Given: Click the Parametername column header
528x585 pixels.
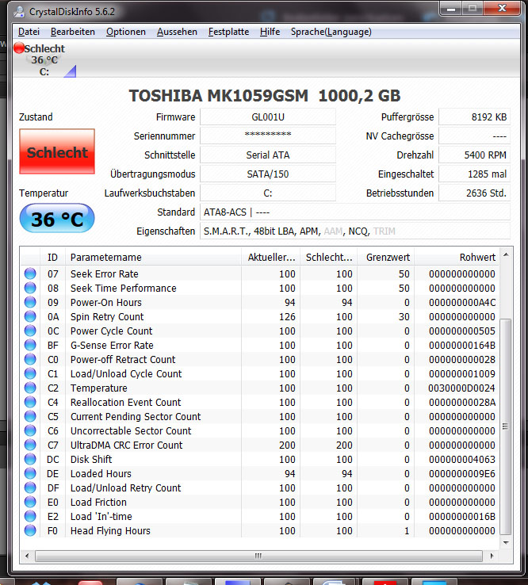Looking at the screenshot, I should click(x=153, y=257).
